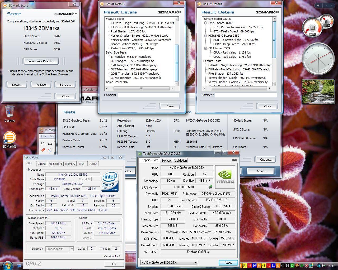Switch to the Memory tab in CPU-Z

click(70, 164)
